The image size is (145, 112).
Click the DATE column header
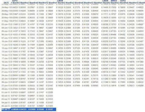pos(6,3)
